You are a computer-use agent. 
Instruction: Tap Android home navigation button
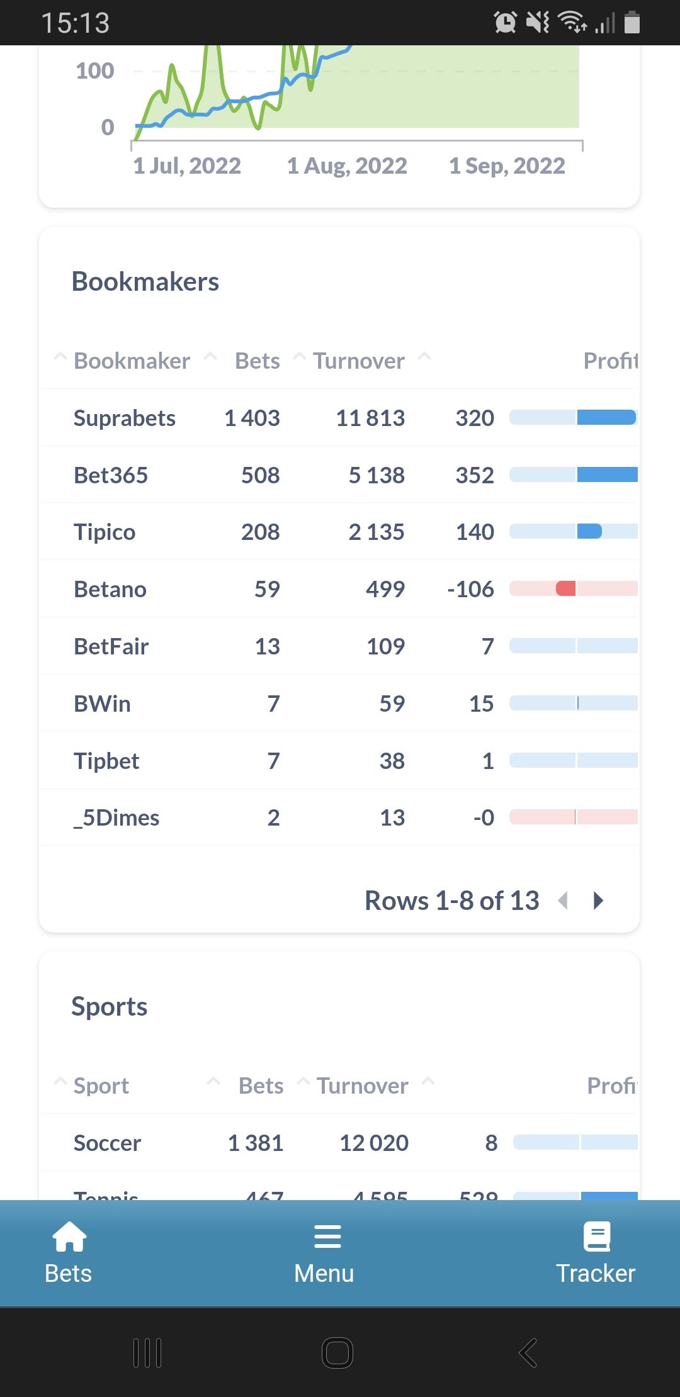pyautogui.click(x=337, y=1353)
